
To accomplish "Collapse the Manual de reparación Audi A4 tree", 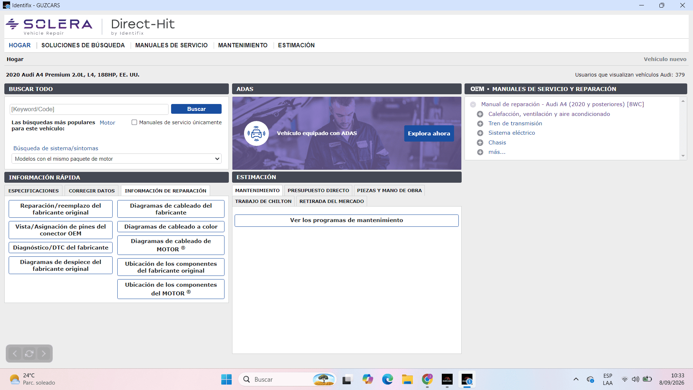I will (x=473, y=104).
